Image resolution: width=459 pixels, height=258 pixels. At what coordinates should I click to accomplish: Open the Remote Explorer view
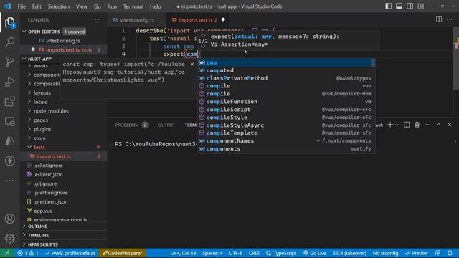coord(9,121)
